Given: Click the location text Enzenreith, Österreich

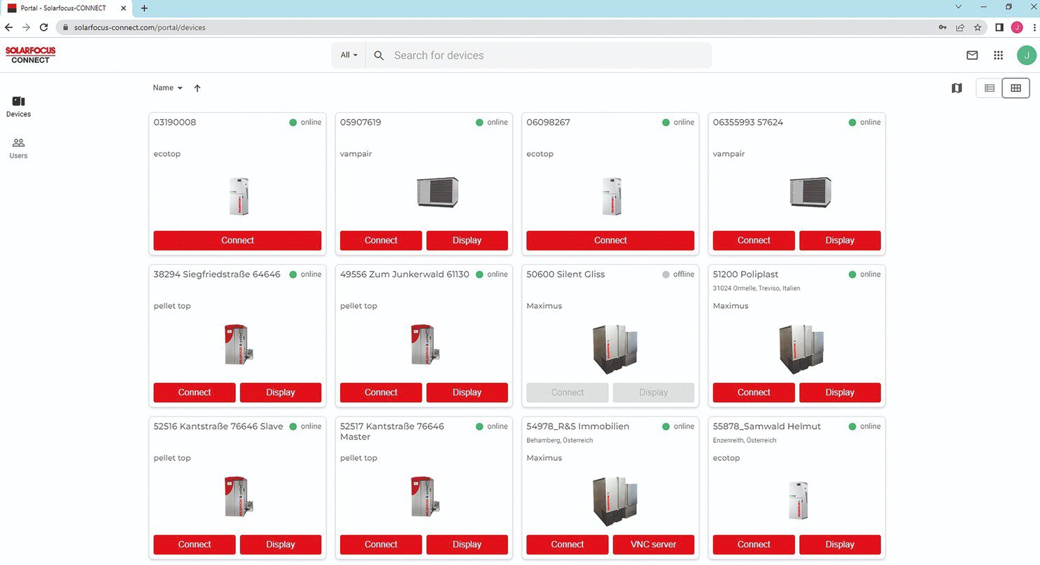Looking at the screenshot, I should point(745,440).
